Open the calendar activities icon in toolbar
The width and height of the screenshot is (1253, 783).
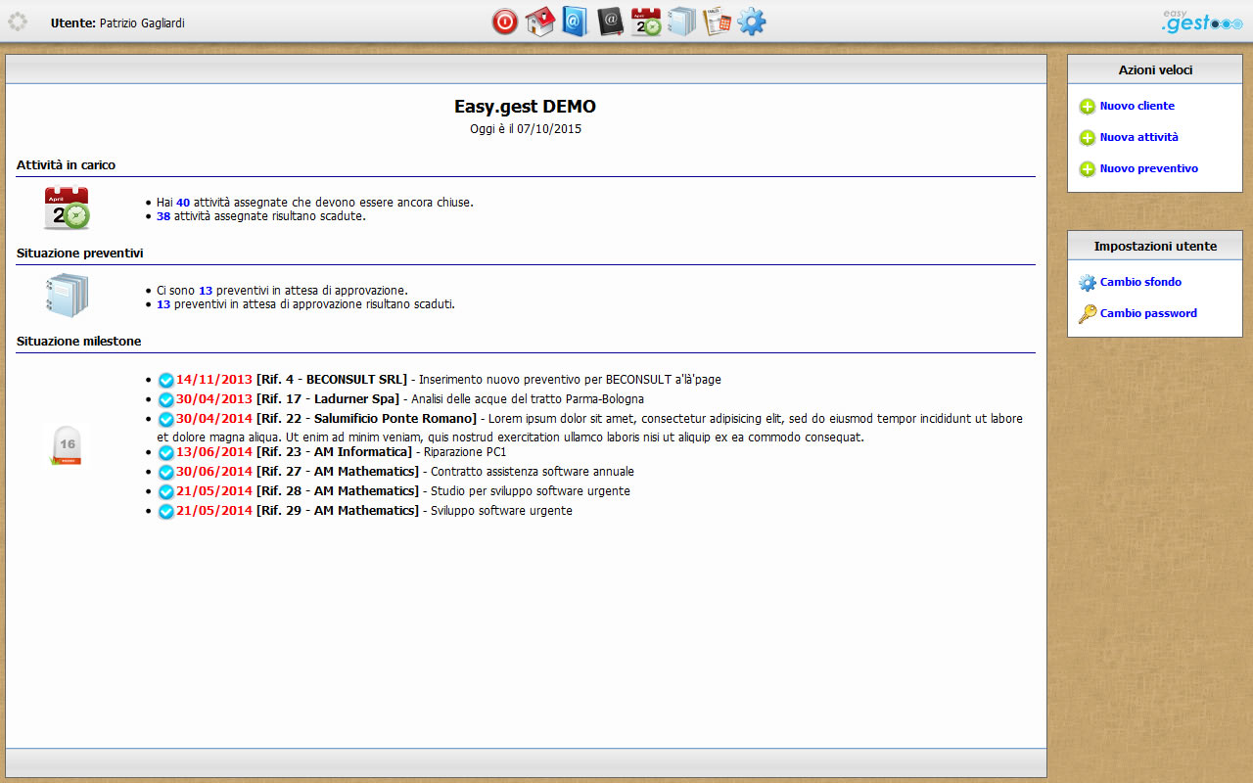(x=646, y=22)
